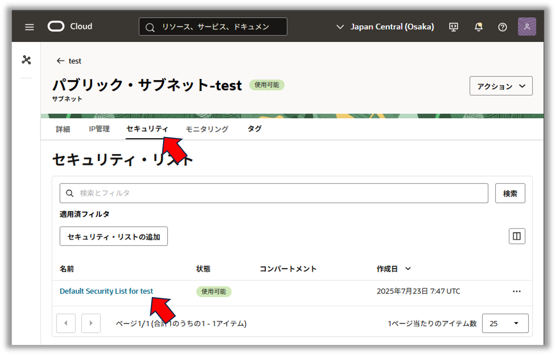This screenshot has width=556, height=355.
Task: Open items per page dropdown showing 25
Action: tap(505, 323)
